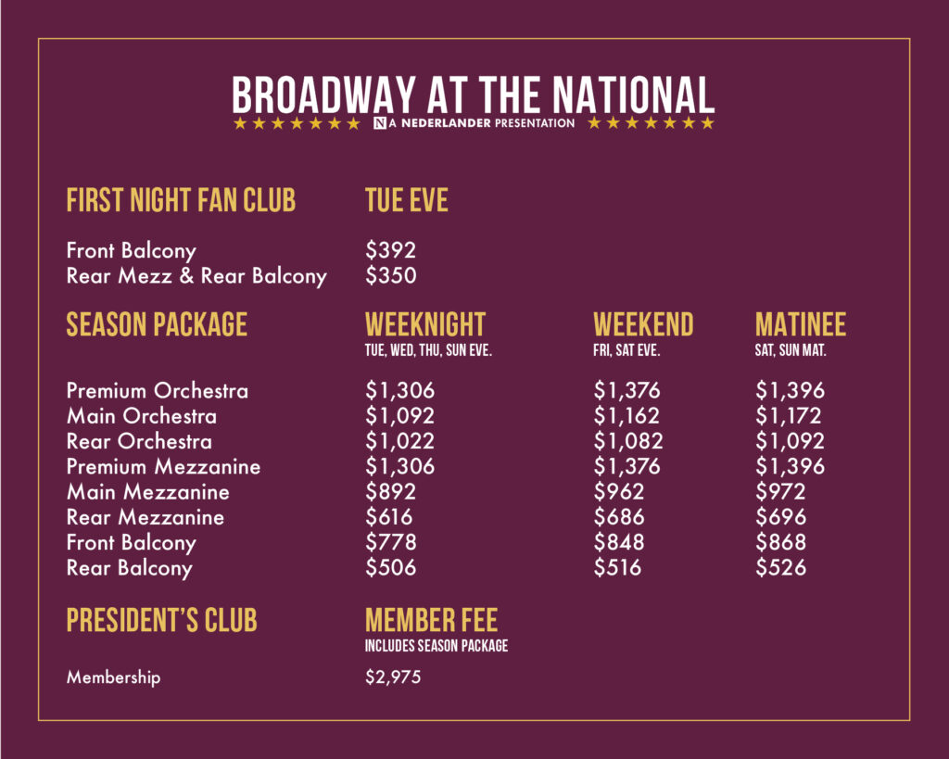Select the First Night Fan Club heading
The width and height of the screenshot is (949, 759).
(x=181, y=200)
